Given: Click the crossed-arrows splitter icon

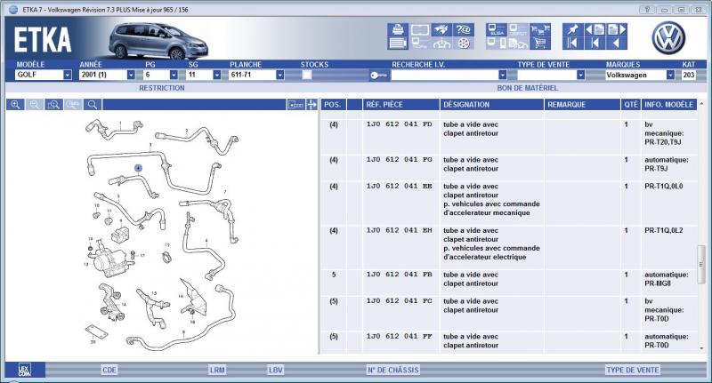Looking at the screenshot, I should pos(311,105).
